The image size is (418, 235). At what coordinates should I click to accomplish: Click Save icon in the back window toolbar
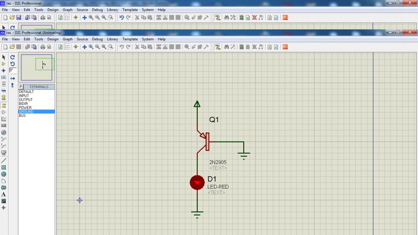click(x=19, y=18)
